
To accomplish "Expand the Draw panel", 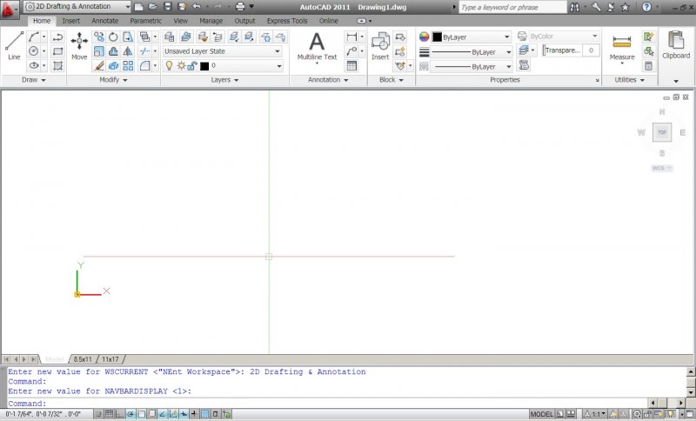I will [34, 80].
